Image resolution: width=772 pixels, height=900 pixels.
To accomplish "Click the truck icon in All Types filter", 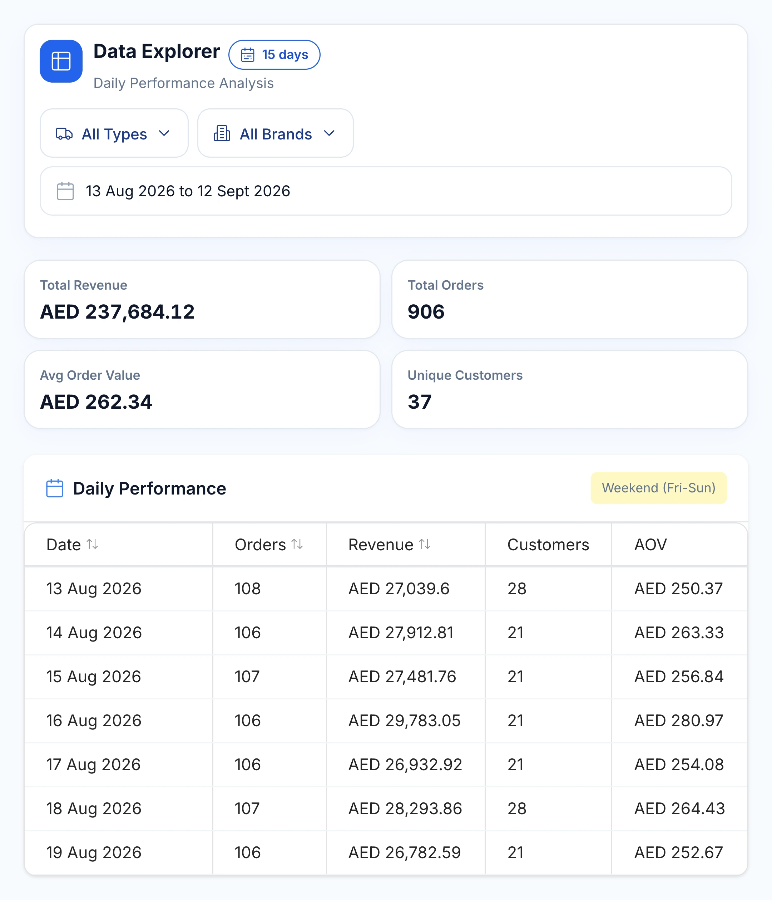I will (x=64, y=134).
